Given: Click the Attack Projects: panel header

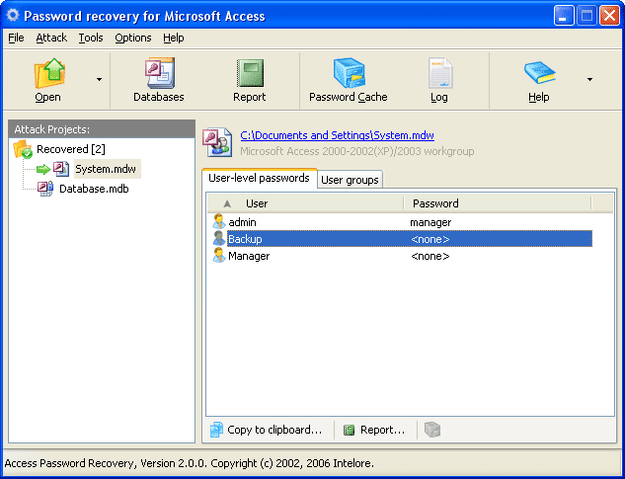Looking at the screenshot, I should pos(102,129).
